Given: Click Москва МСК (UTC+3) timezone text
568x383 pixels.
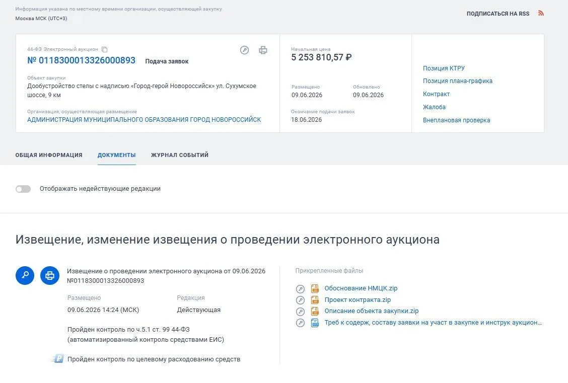Looking at the screenshot, I should [41, 19].
